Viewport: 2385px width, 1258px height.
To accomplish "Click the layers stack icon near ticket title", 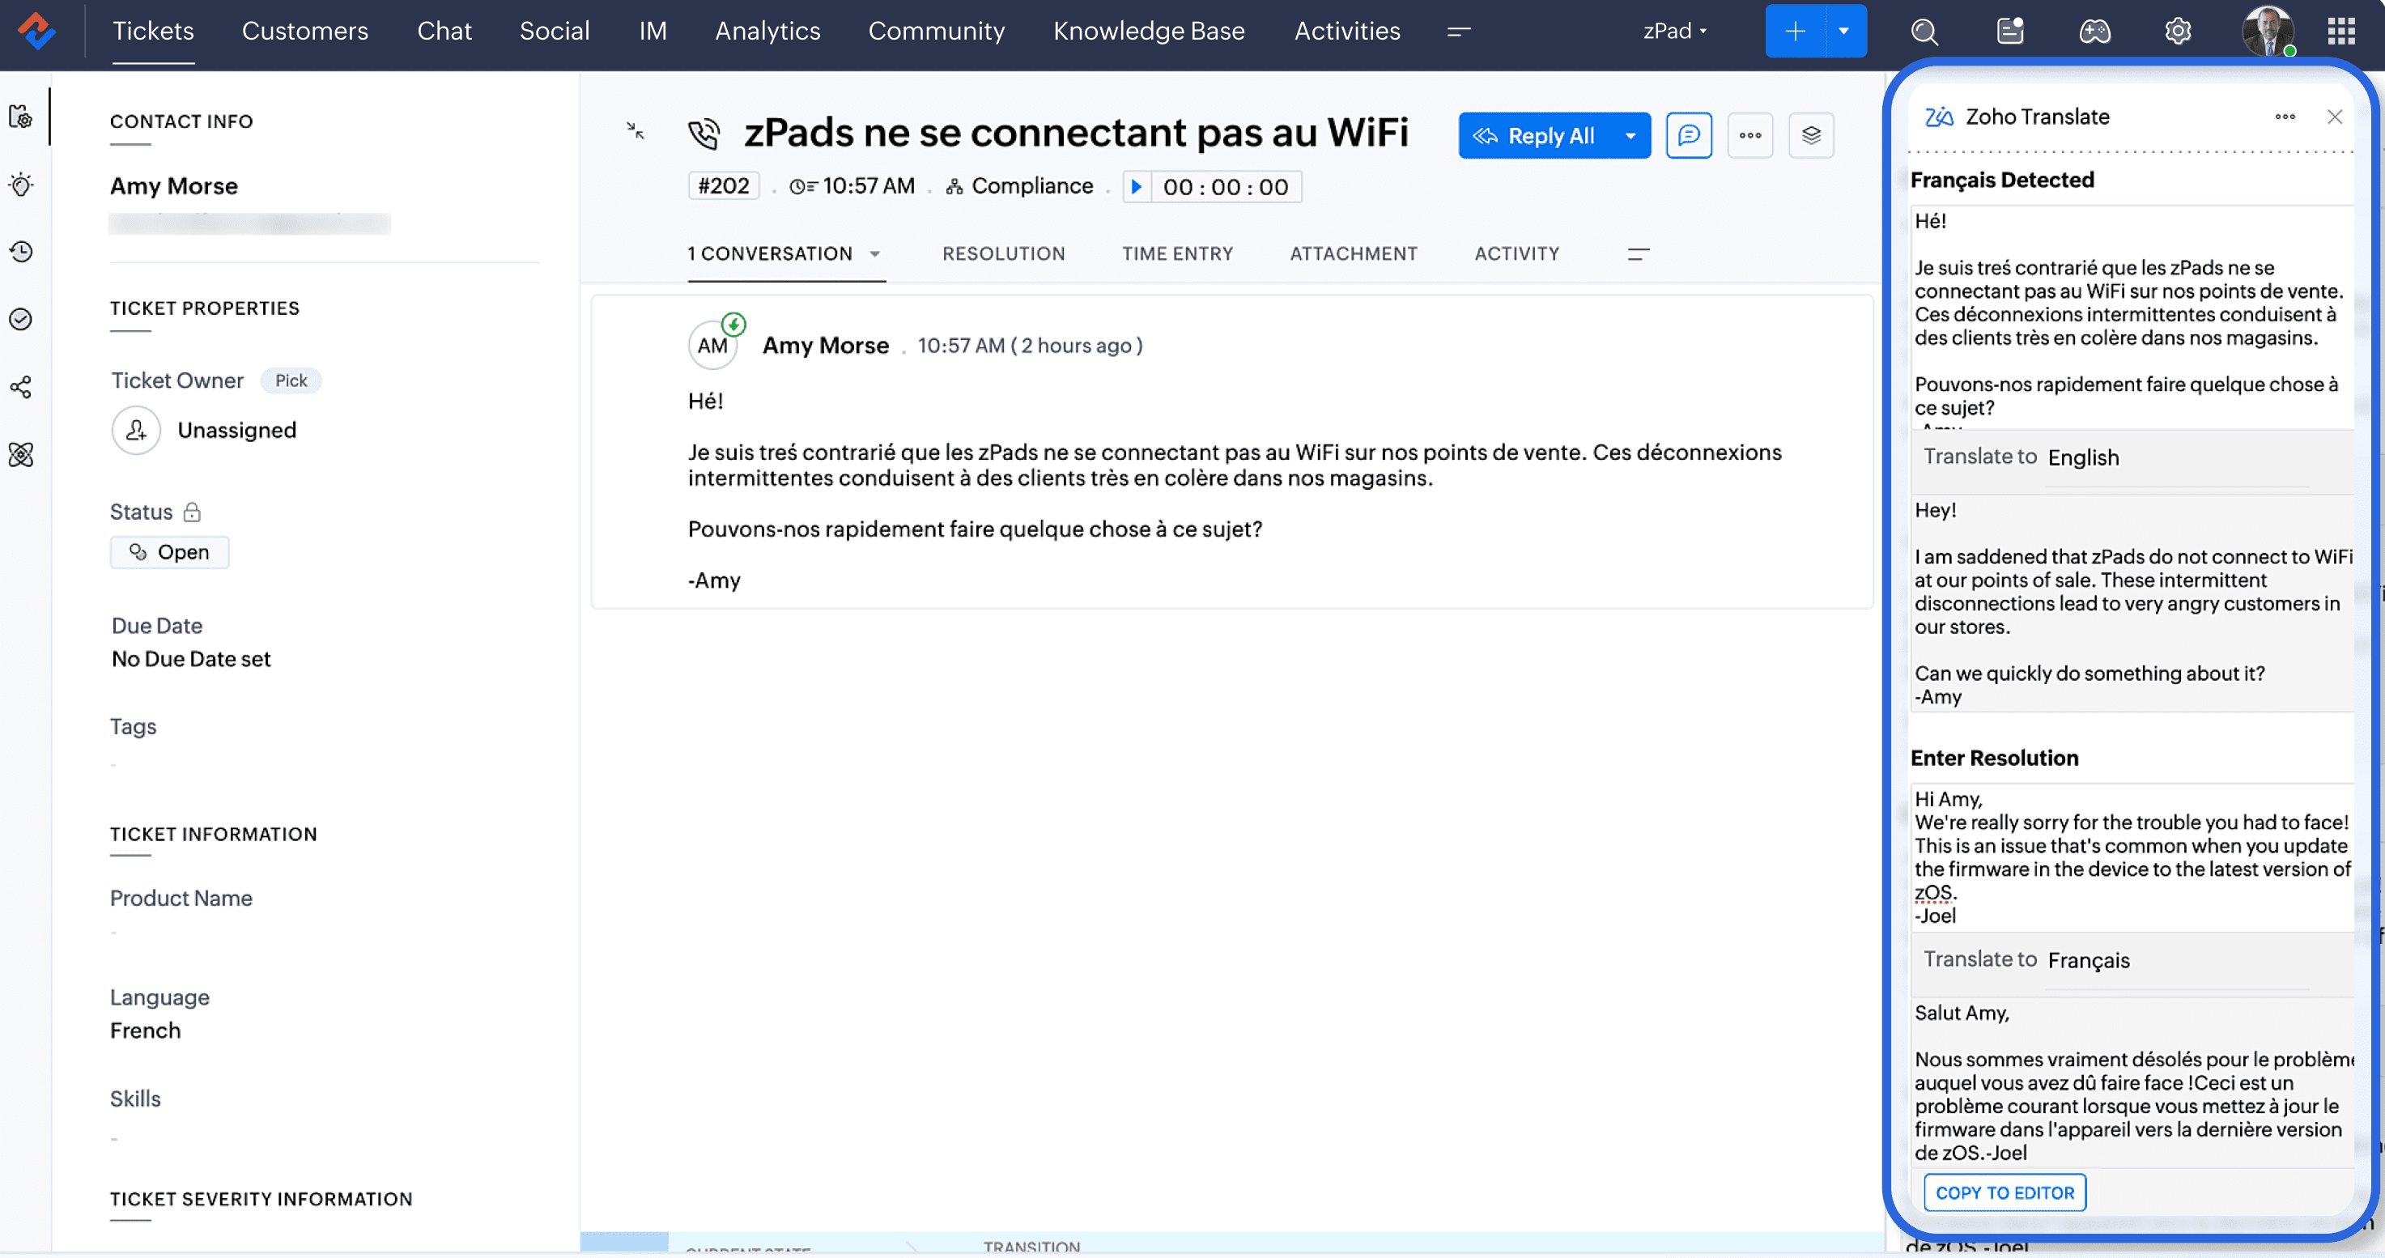I will (1811, 136).
